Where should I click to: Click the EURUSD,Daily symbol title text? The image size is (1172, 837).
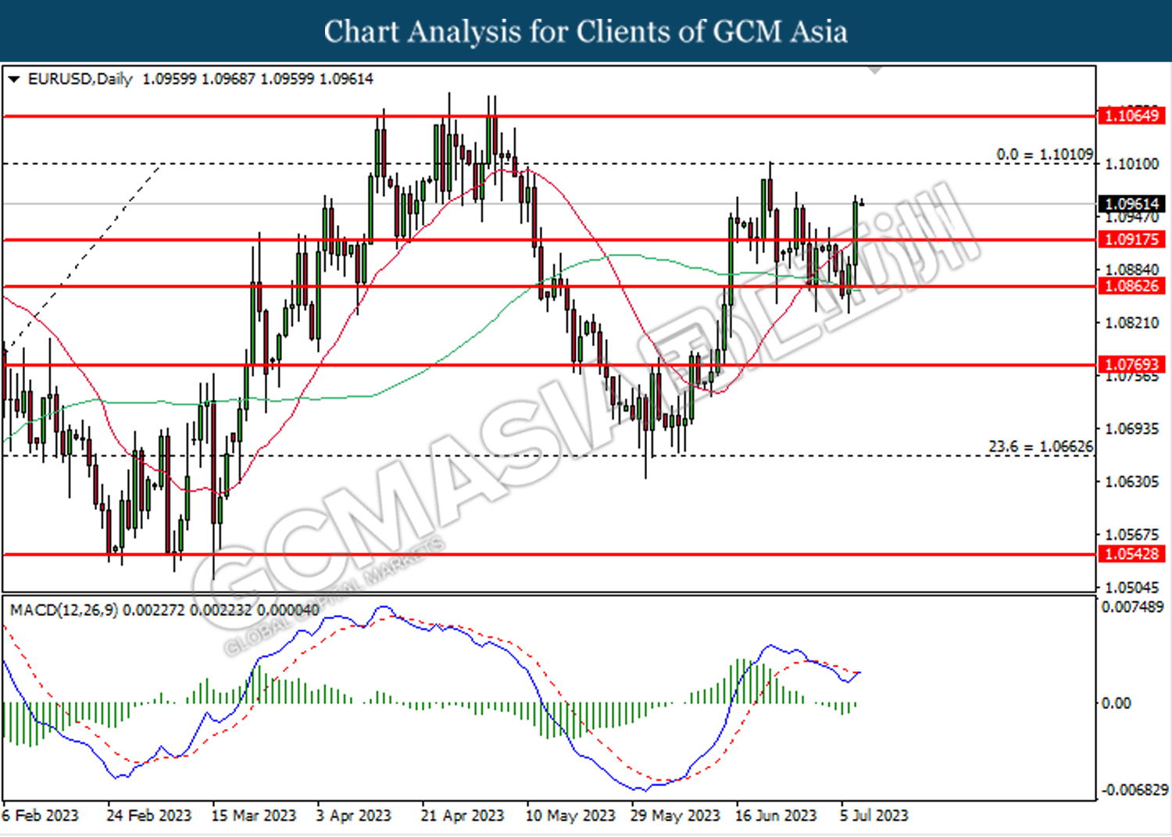pos(80,79)
